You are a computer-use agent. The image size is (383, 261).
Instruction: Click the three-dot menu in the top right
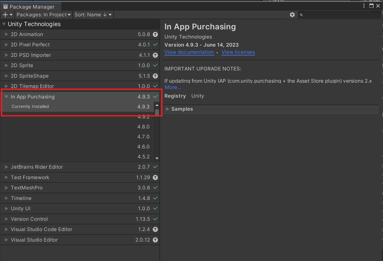pyautogui.click(x=364, y=6)
